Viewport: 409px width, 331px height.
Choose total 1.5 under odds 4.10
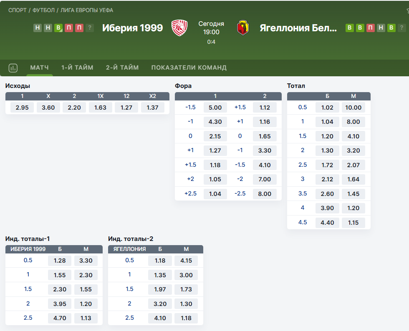point(353,136)
